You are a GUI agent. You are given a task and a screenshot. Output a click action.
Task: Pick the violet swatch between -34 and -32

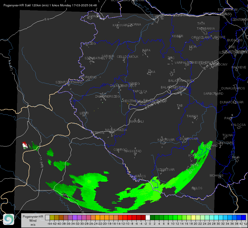(75, 217)
